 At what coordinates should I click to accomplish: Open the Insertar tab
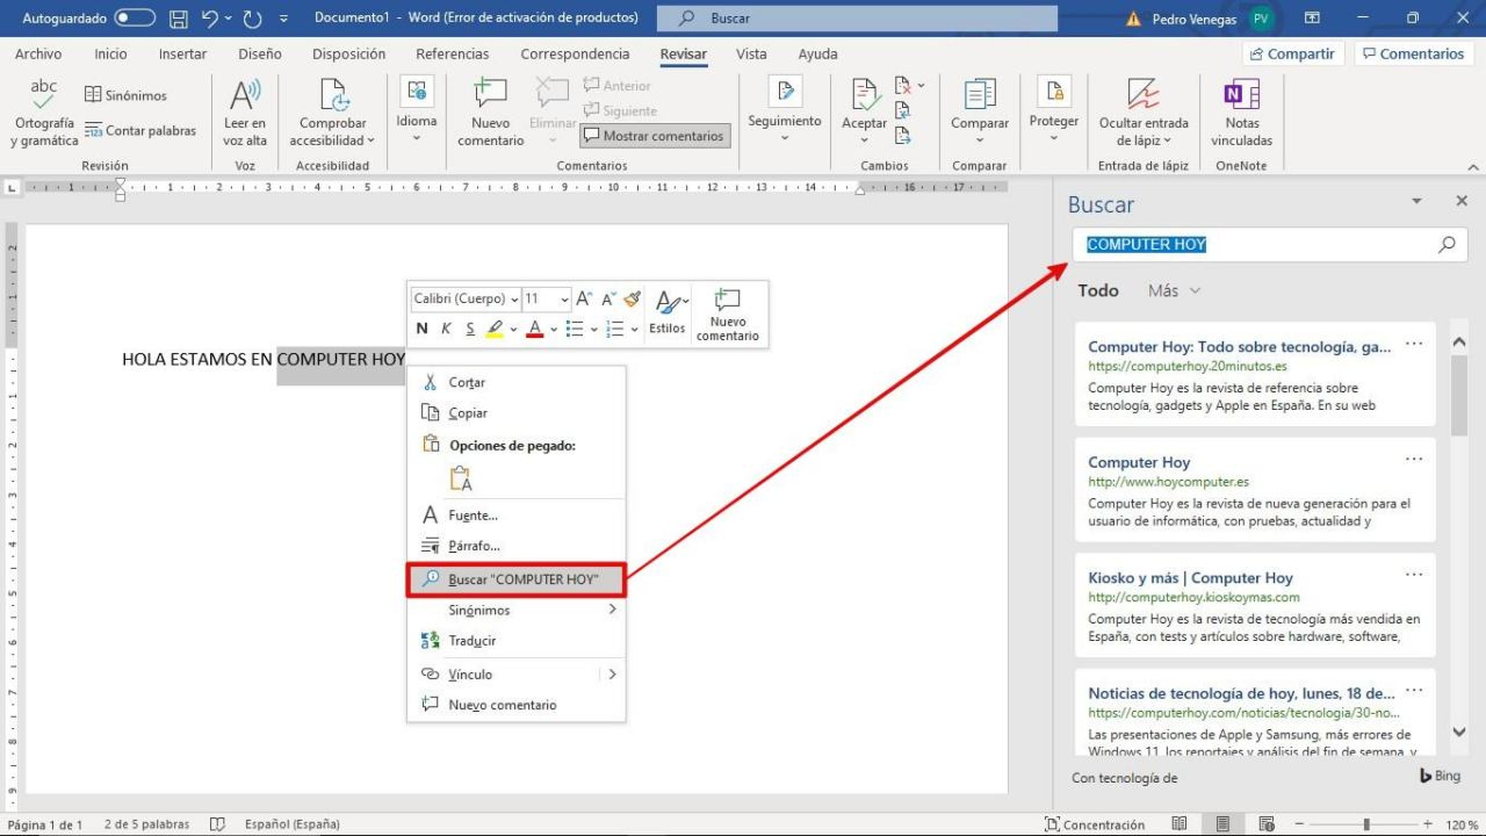tap(182, 54)
